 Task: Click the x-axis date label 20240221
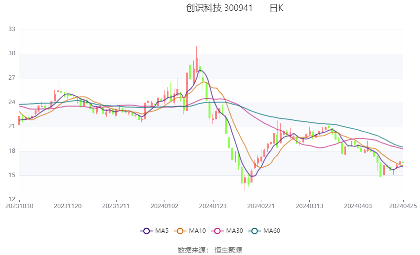coord(261,206)
